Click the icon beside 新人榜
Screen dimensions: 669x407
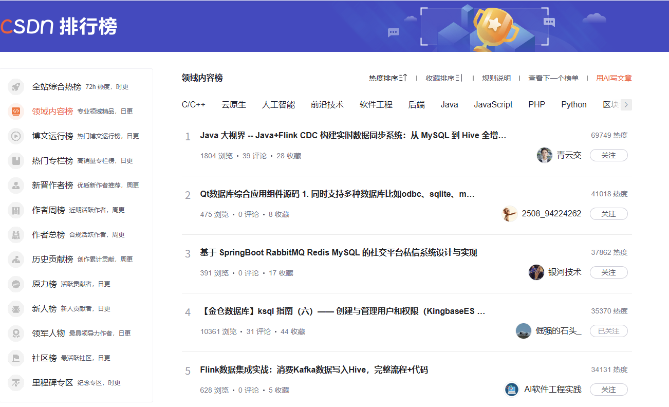coord(16,309)
